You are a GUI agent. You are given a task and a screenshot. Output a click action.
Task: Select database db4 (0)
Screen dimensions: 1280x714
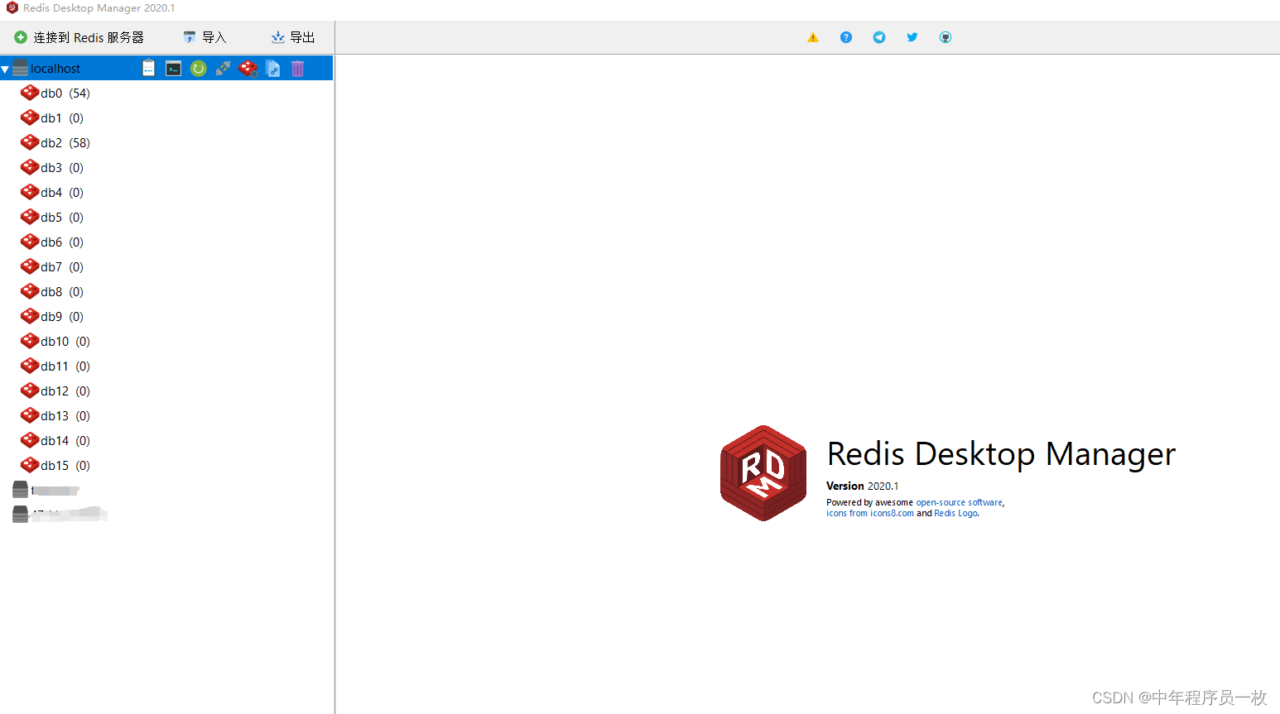click(x=62, y=193)
